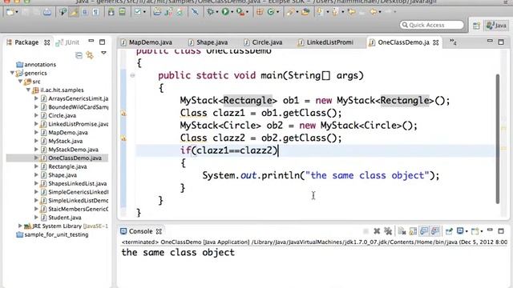Click the Print toolbar icon
Viewport: 513px width, 288px height.
pyautogui.click(x=46, y=12)
